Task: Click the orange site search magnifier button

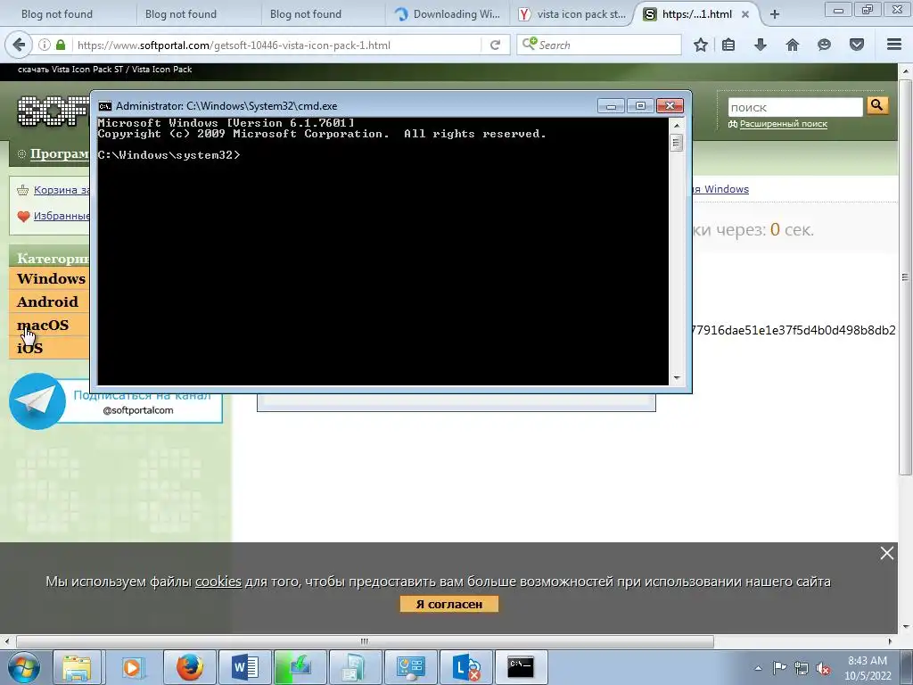Action: click(877, 105)
